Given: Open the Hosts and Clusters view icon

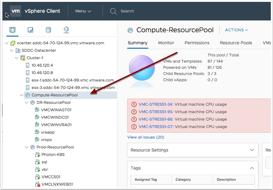Looking at the screenshot, I should (12, 30).
